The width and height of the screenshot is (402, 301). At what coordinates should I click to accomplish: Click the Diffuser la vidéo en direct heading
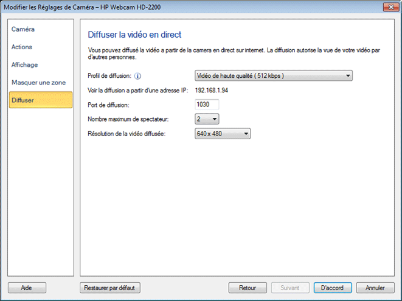click(x=134, y=35)
